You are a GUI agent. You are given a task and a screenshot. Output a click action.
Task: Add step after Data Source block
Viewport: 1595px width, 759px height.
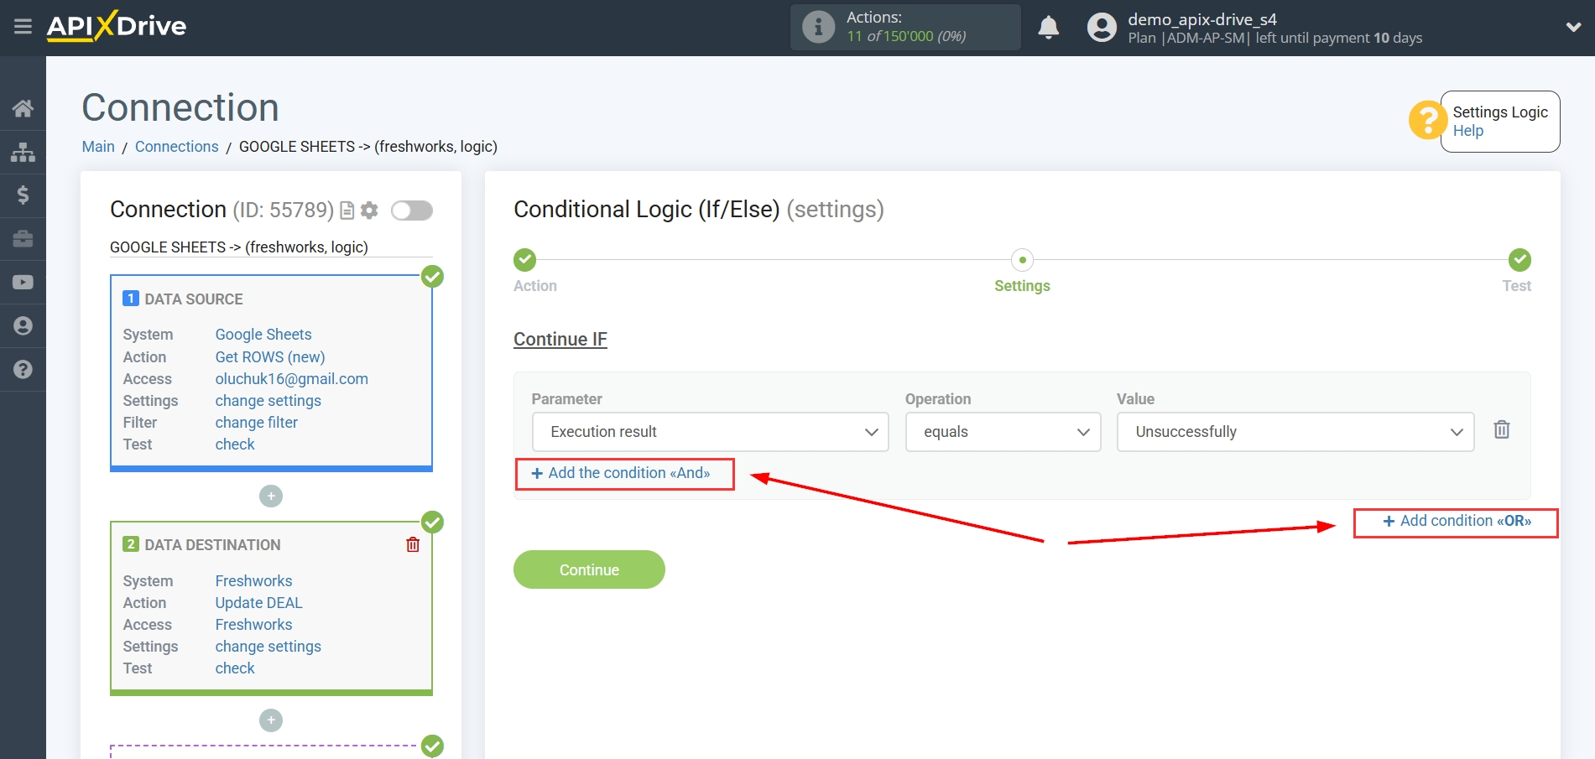point(271,496)
